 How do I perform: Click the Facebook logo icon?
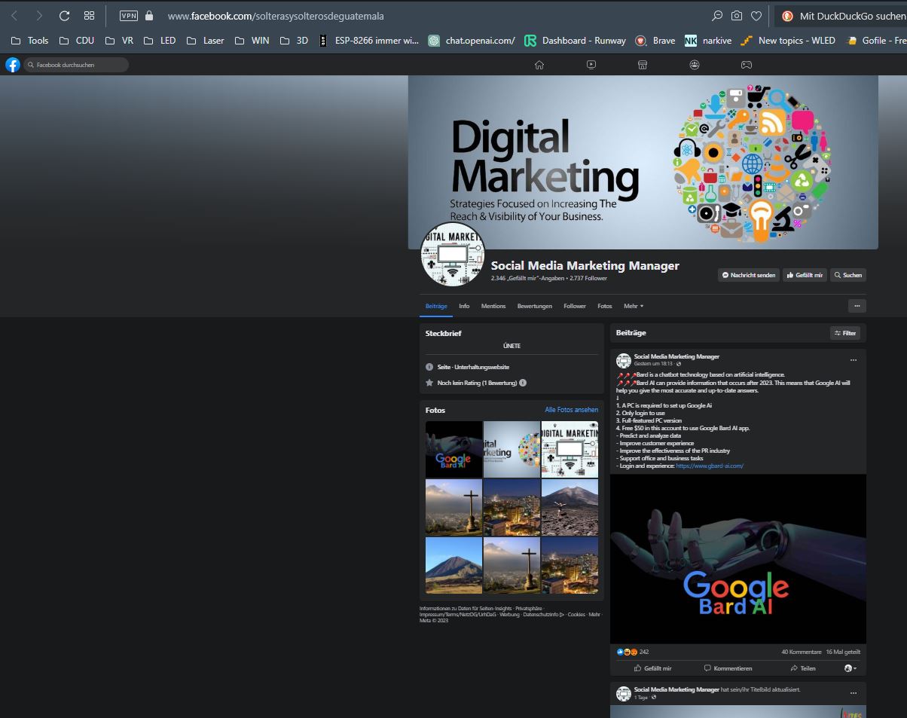pyautogui.click(x=13, y=65)
